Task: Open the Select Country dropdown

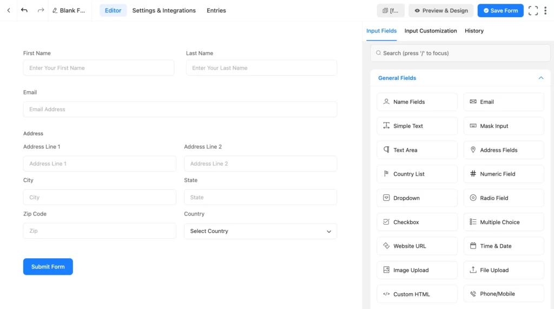Action: pyautogui.click(x=260, y=231)
